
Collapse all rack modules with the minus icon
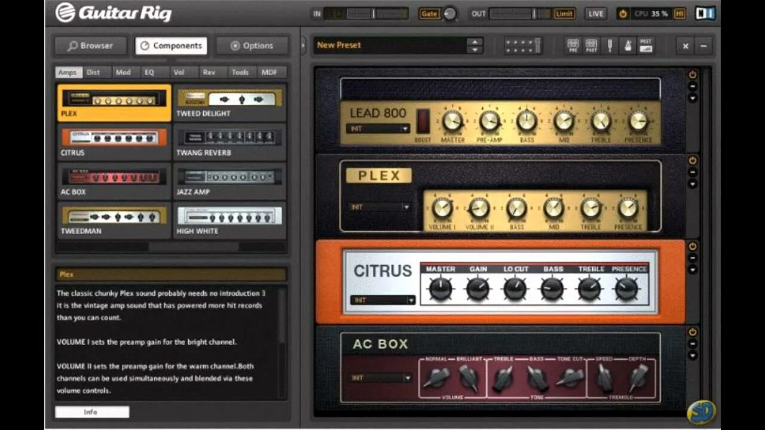coord(703,46)
